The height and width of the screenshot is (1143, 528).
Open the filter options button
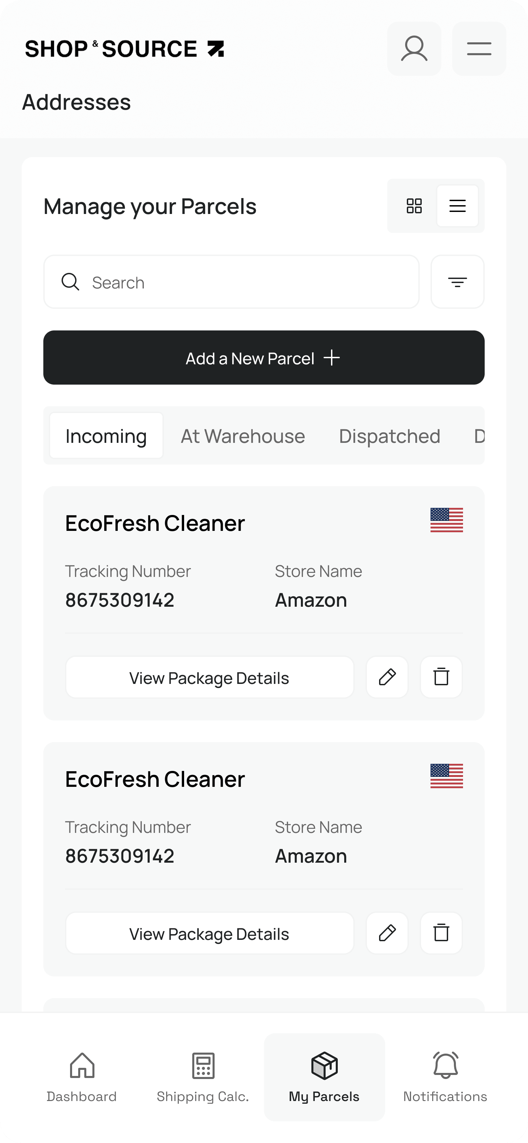coord(457,282)
